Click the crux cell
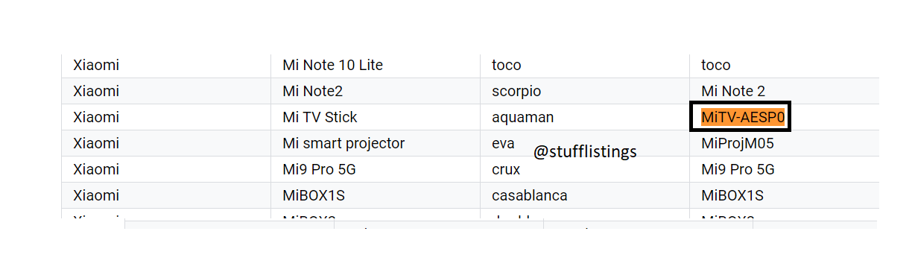 point(585,169)
